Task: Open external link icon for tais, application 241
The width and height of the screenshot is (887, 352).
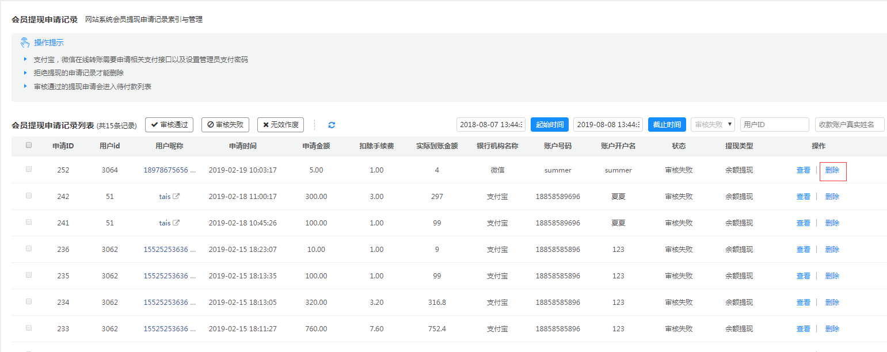Action: [x=177, y=223]
